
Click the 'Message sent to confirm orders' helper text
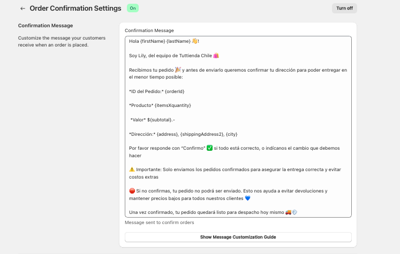coord(159,222)
